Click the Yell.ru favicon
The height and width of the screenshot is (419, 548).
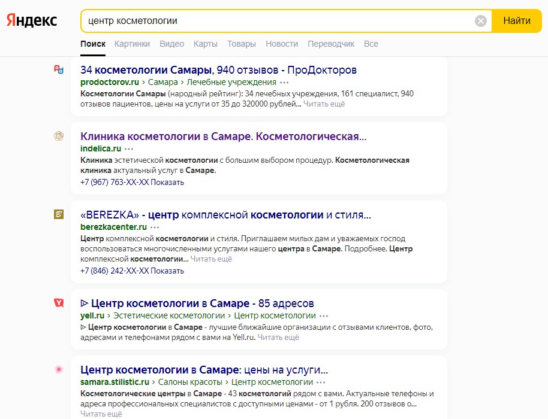click(59, 303)
